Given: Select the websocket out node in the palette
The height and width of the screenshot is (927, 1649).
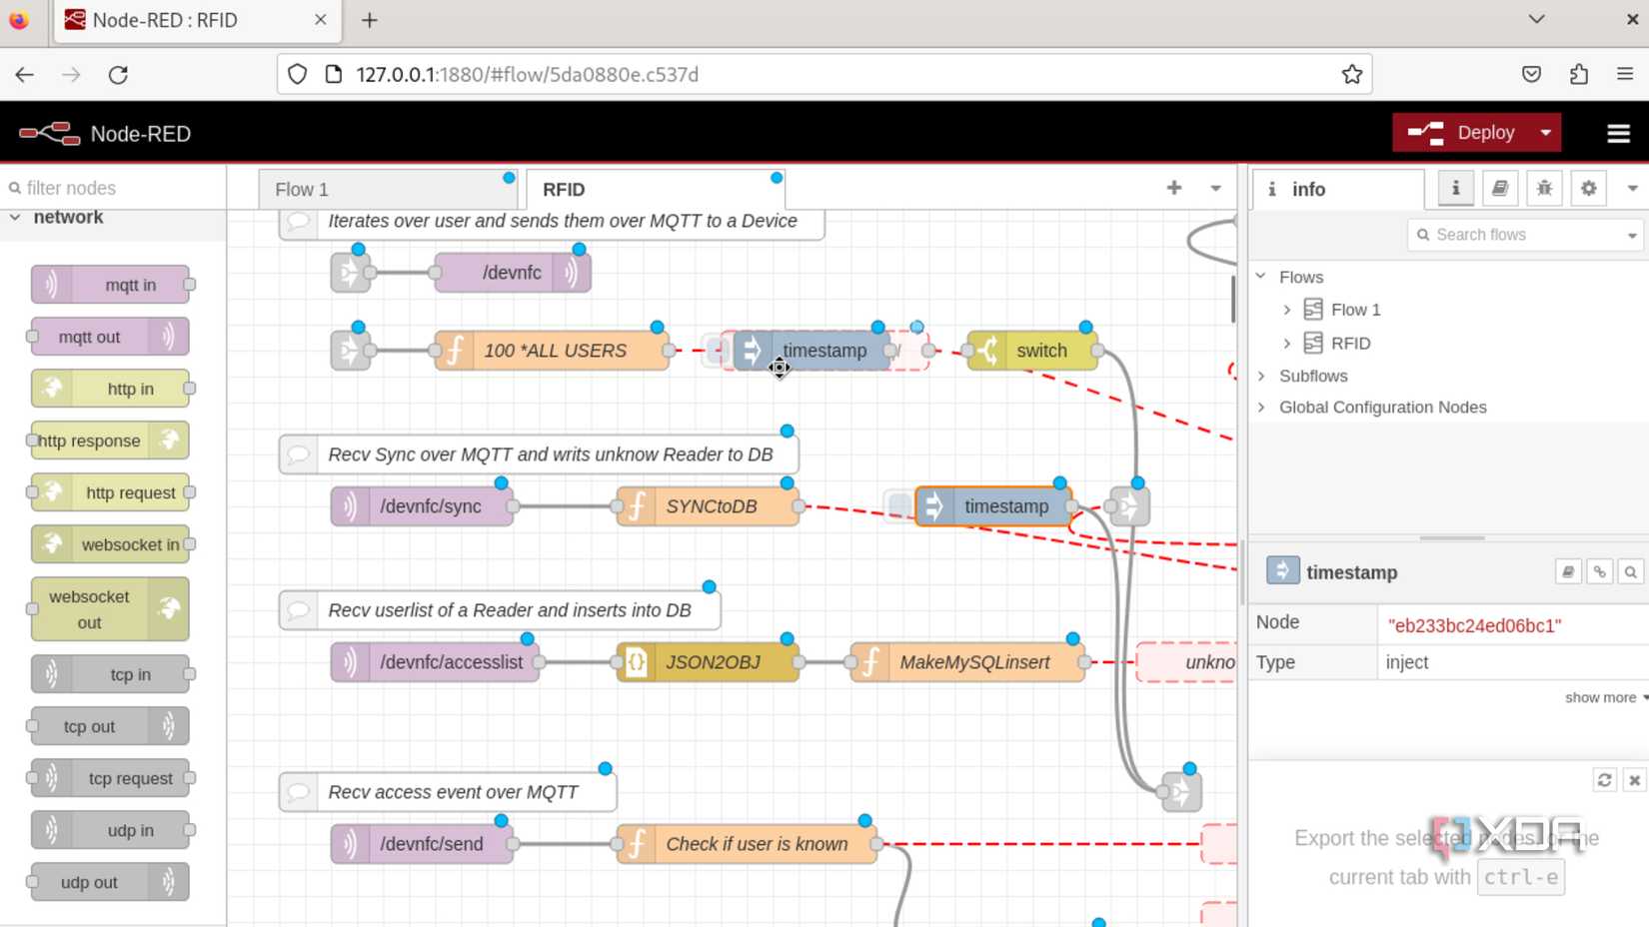Looking at the screenshot, I should pos(110,609).
